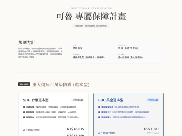
Task: Click the heading 重大傷病百萬級防護 (還本型)
Action: click(61, 85)
